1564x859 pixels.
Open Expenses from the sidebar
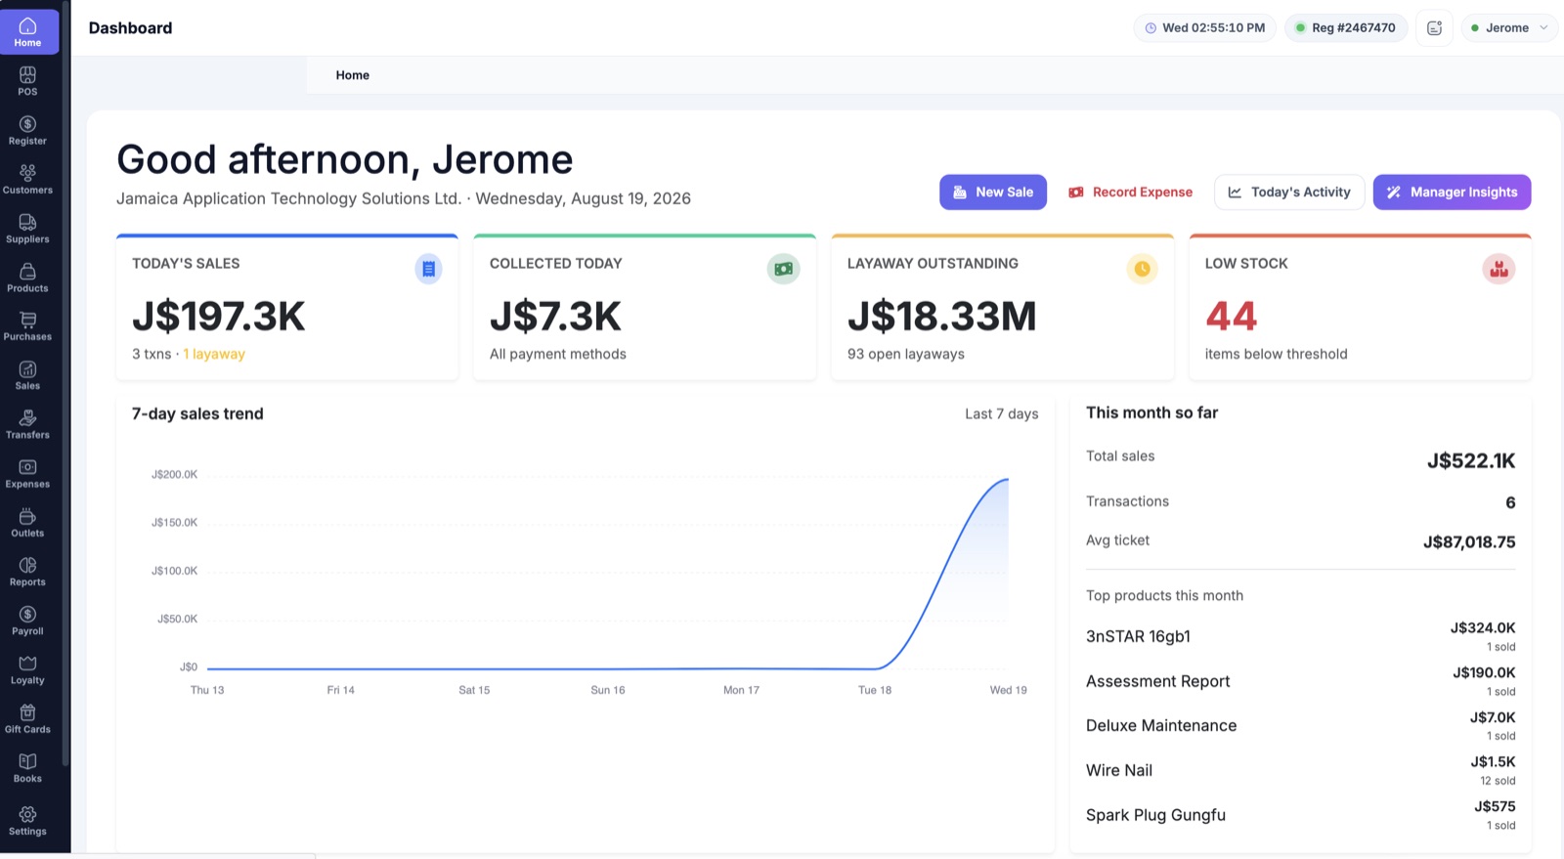click(27, 474)
